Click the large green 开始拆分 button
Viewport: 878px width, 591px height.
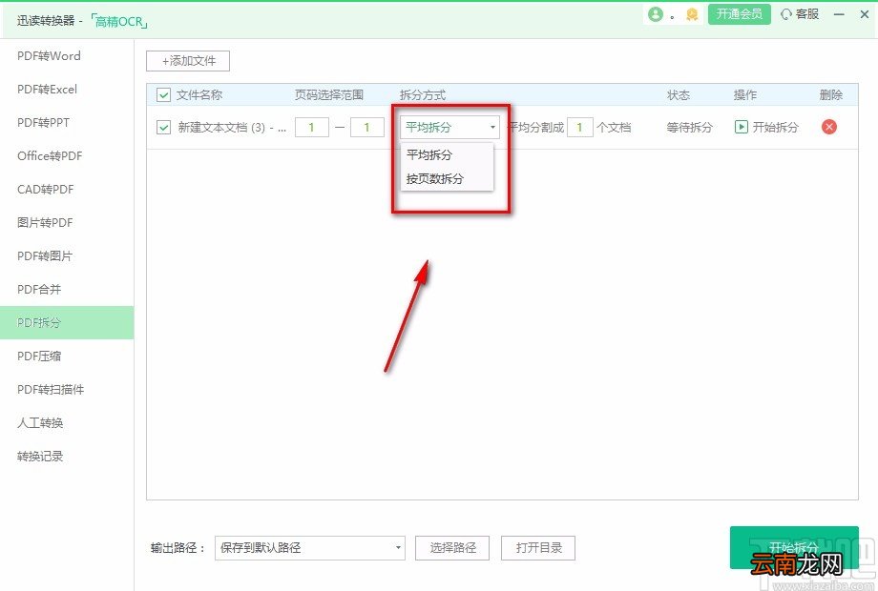point(794,547)
